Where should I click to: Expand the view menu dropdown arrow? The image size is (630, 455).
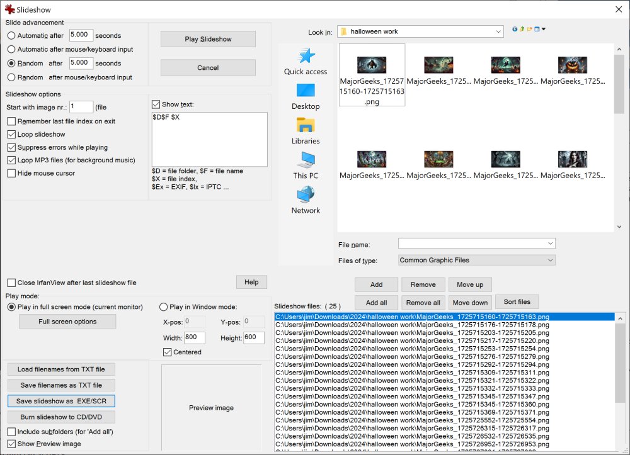coord(544,29)
